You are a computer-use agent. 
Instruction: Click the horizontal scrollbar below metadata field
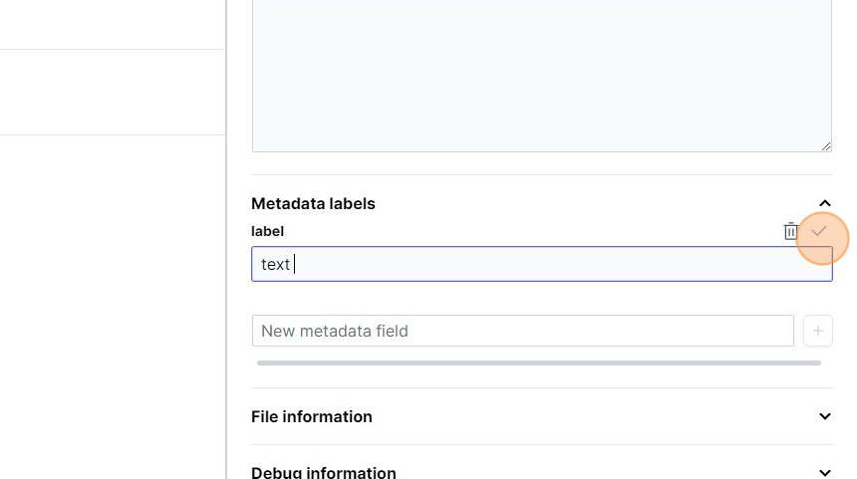pos(538,363)
